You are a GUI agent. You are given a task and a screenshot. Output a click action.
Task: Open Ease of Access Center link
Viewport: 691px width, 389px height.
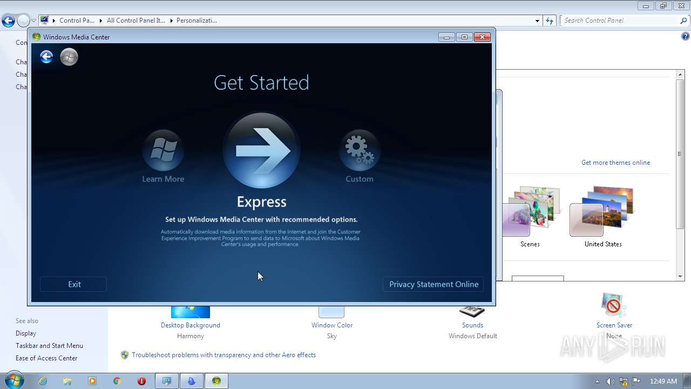point(46,358)
